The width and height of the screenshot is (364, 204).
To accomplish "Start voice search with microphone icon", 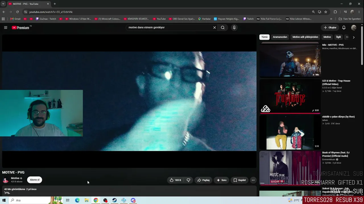I will (x=234, y=27).
